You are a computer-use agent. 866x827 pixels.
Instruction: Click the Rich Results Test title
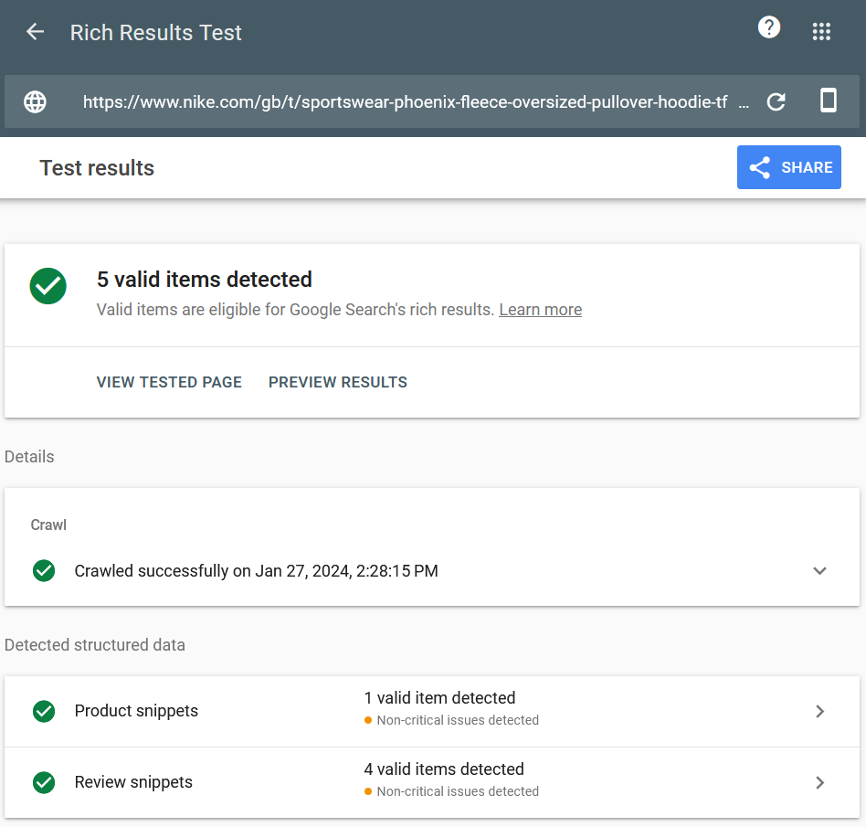(155, 32)
